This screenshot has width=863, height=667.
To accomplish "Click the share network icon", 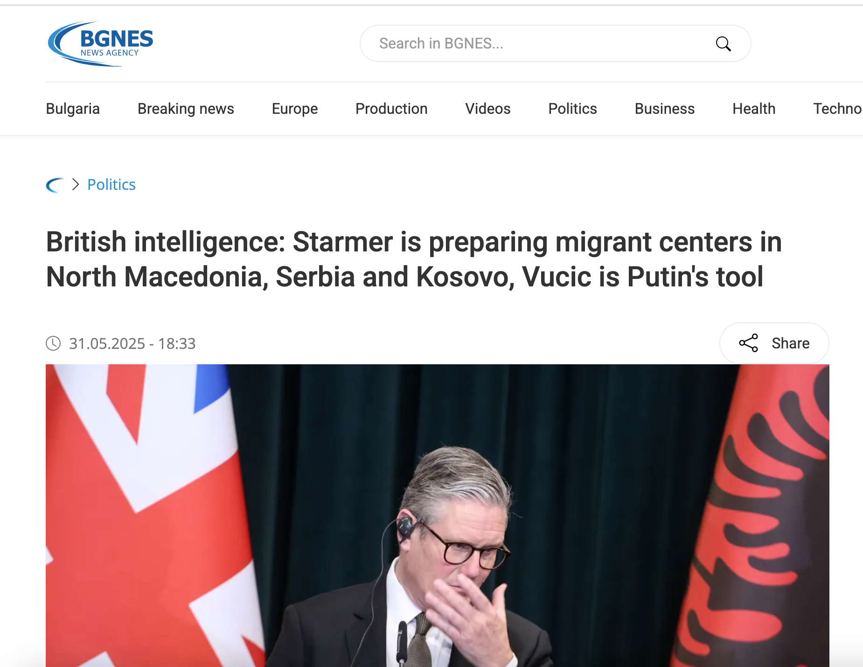I will 749,343.
